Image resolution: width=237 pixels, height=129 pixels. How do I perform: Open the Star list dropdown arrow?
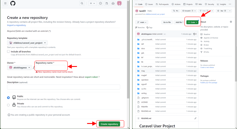(x=230, y=11)
